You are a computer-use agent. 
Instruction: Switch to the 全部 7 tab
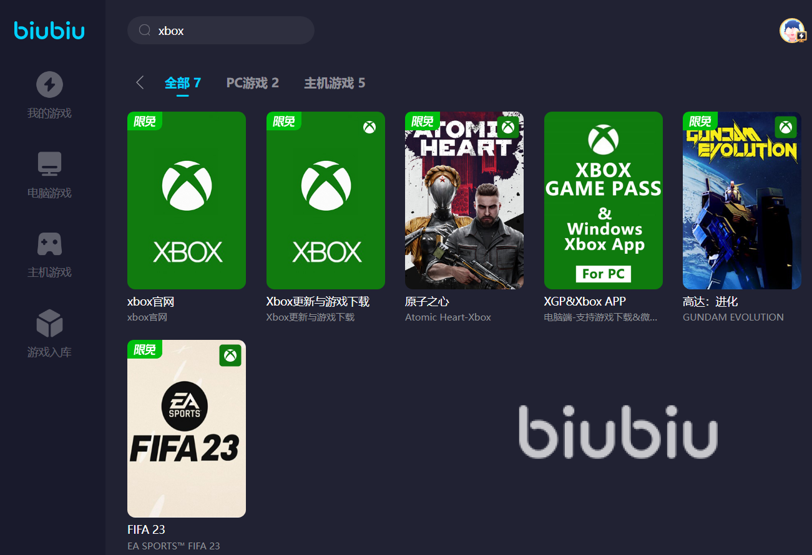(x=183, y=83)
